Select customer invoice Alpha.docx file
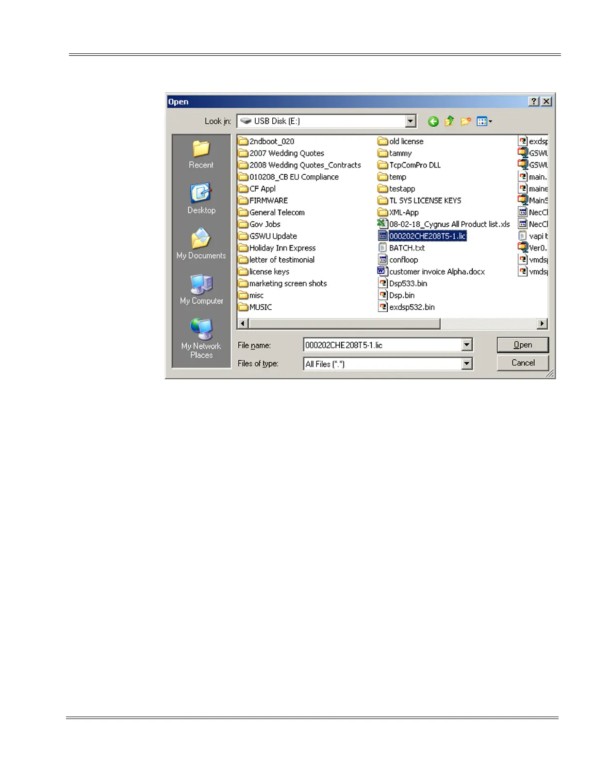Image resolution: width=594 pixels, height=769 pixels. click(431, 272)
